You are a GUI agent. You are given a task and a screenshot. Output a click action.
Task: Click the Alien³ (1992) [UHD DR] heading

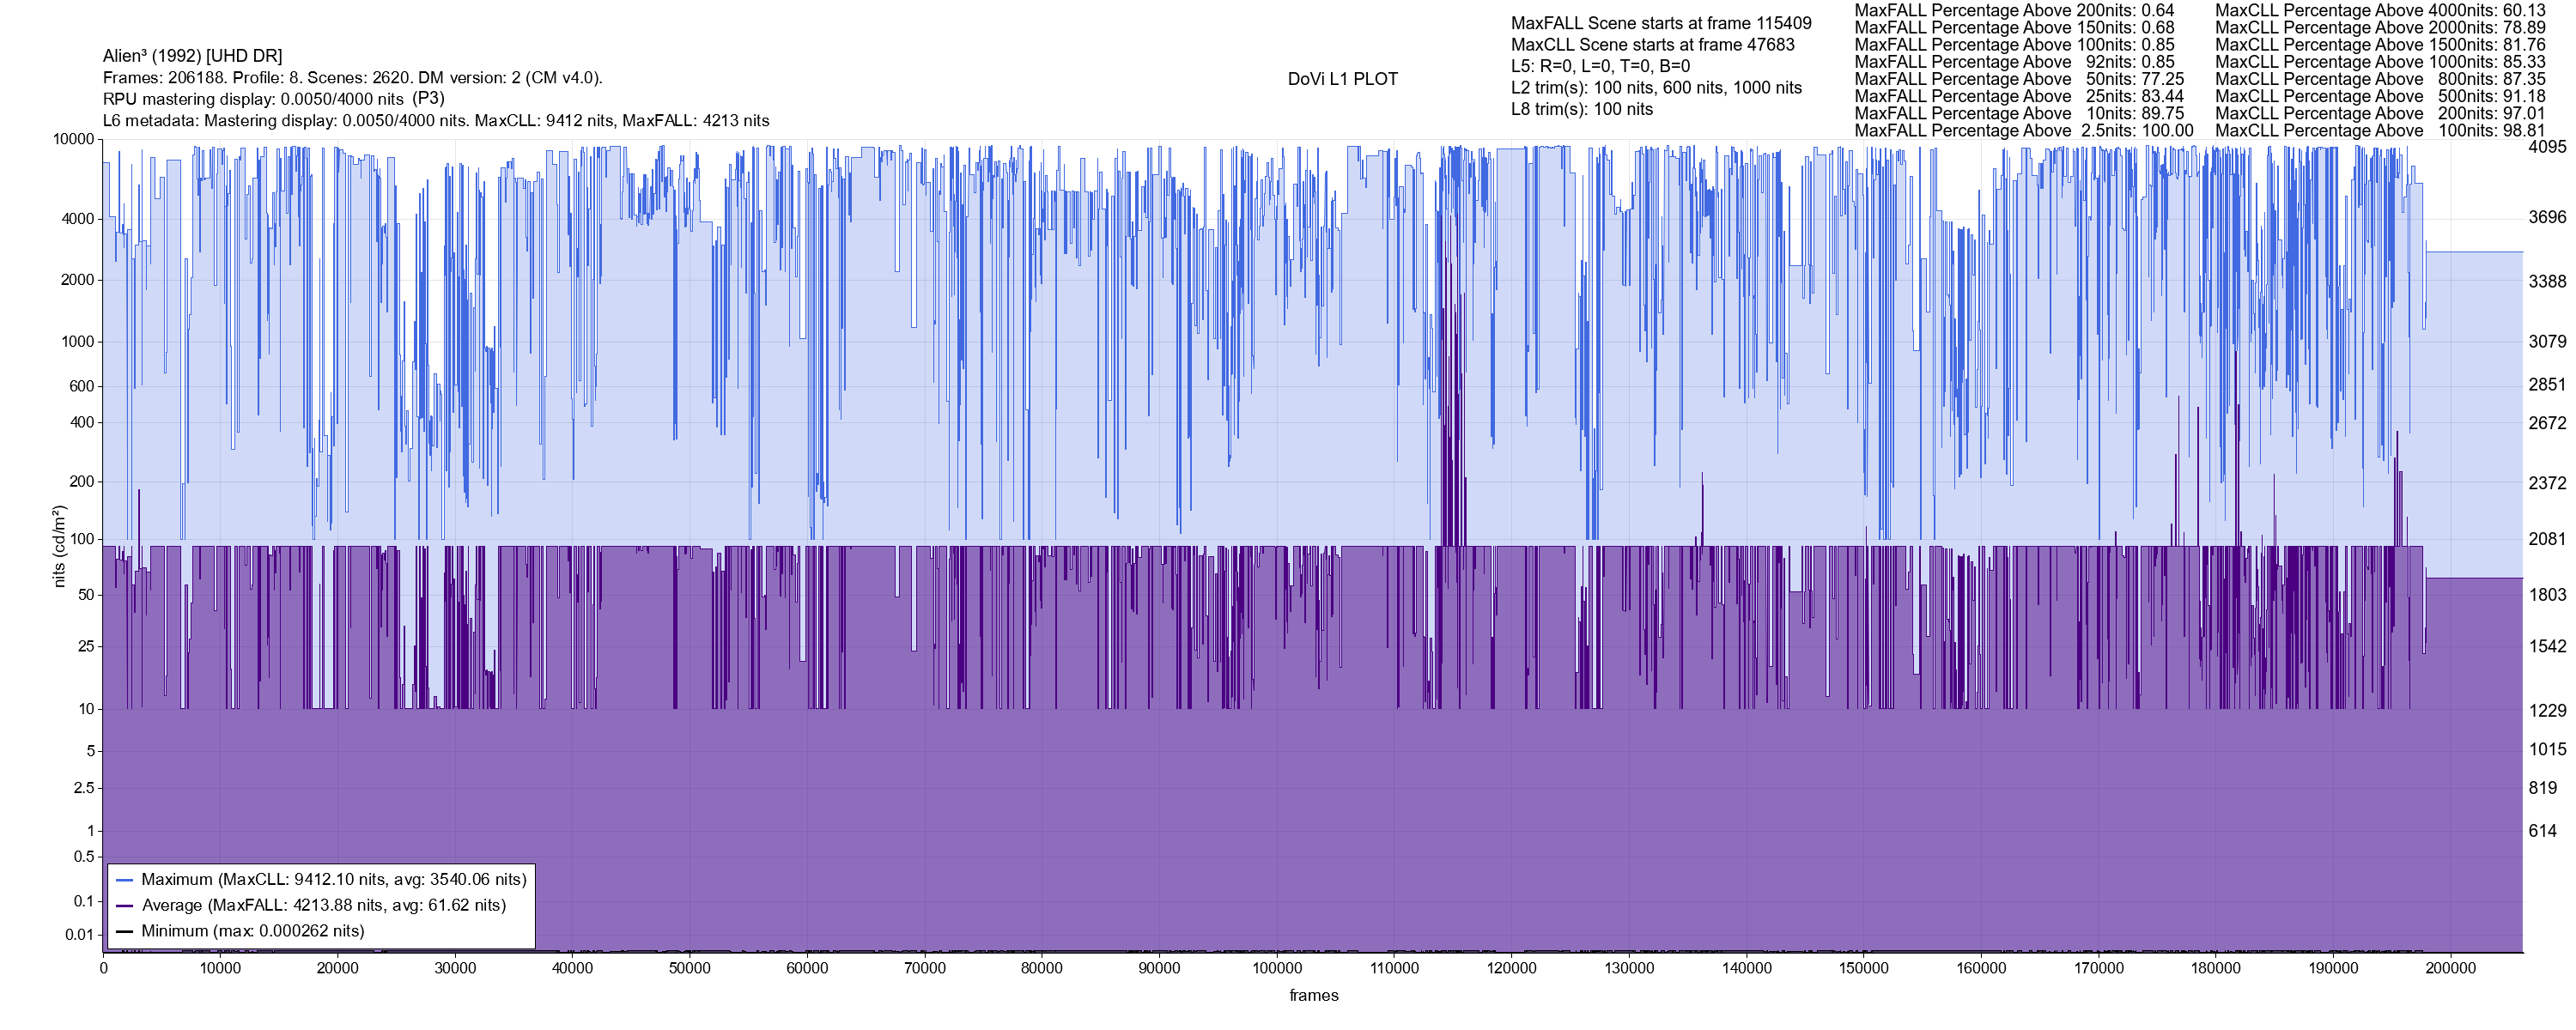[x=192, y=56]
